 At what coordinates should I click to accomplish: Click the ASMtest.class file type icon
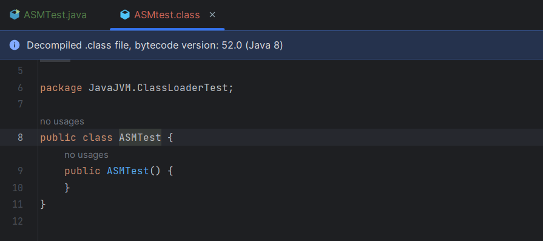click(x=124, y=15)
